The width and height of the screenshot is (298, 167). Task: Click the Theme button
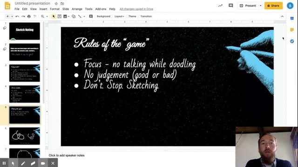pos(132,17)
